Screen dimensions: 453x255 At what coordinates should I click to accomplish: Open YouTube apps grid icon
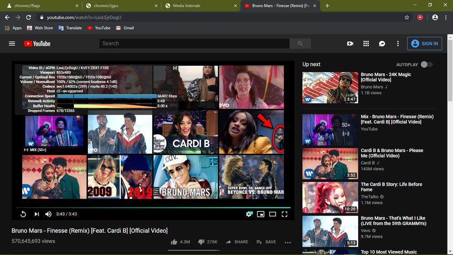tap(366, 44)
